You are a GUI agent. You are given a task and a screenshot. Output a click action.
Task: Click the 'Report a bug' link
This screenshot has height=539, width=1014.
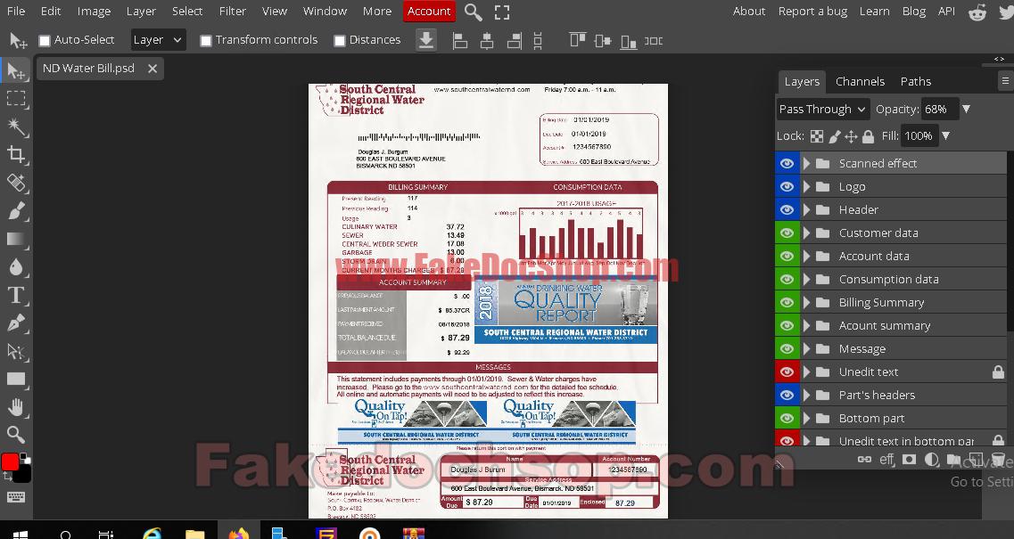click(x=812, y=11)
